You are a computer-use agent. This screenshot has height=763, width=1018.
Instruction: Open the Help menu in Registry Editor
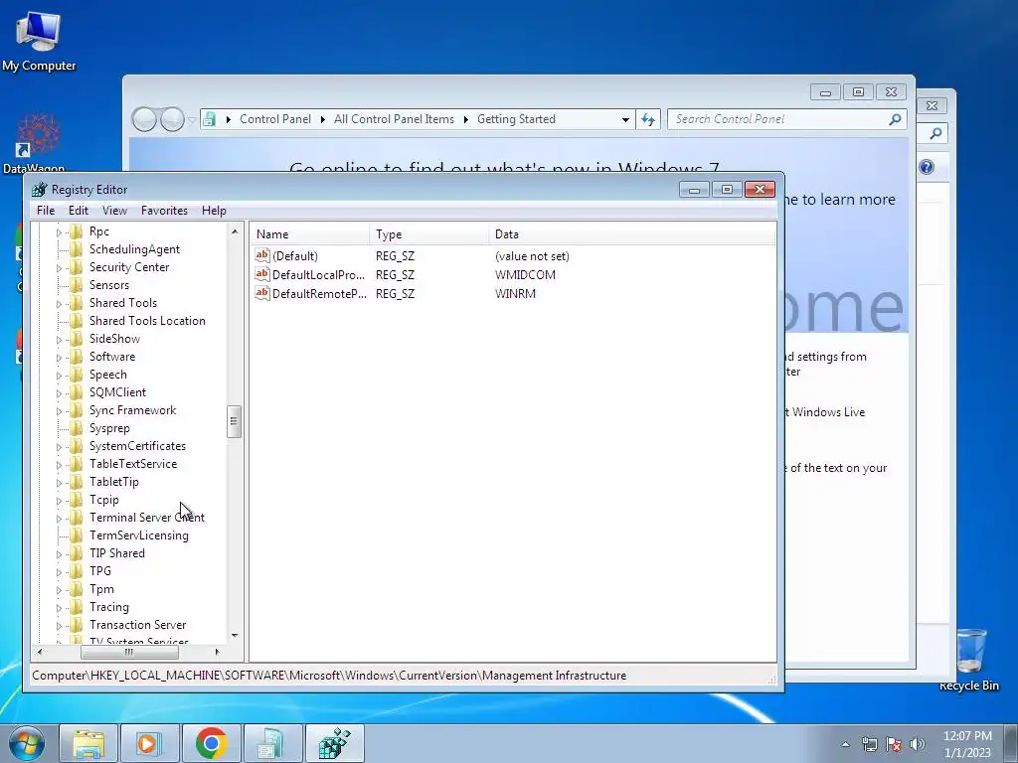tap(214, 211)
